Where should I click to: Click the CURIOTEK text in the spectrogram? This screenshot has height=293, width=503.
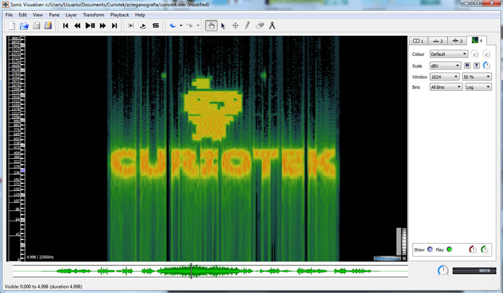click(x=224, y=163)
